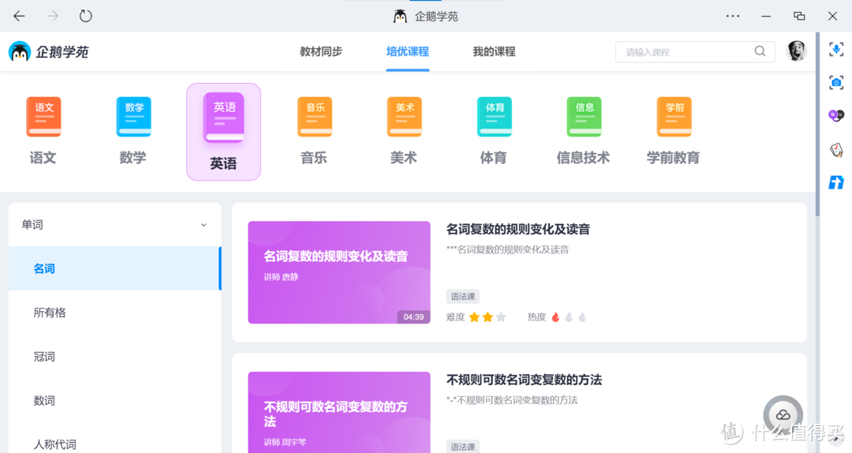Open 不规则可数名词变复数的方法 video thumbnail
The height and width of the screenshot is (453, 852).
(339, 412)
